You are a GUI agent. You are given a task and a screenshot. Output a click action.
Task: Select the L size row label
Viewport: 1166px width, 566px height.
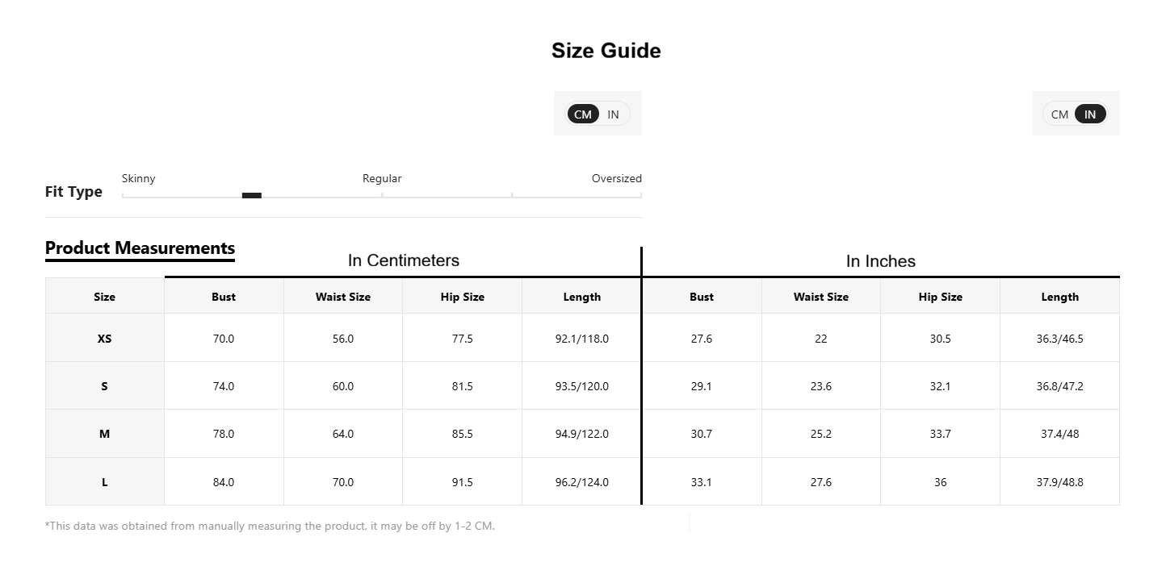[x=105, y=482]
